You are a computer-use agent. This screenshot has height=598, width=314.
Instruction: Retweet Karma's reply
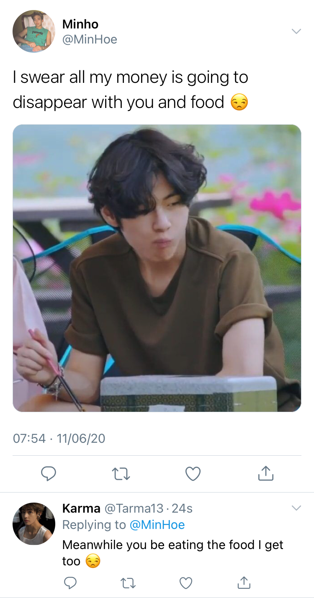pos(128,583)
